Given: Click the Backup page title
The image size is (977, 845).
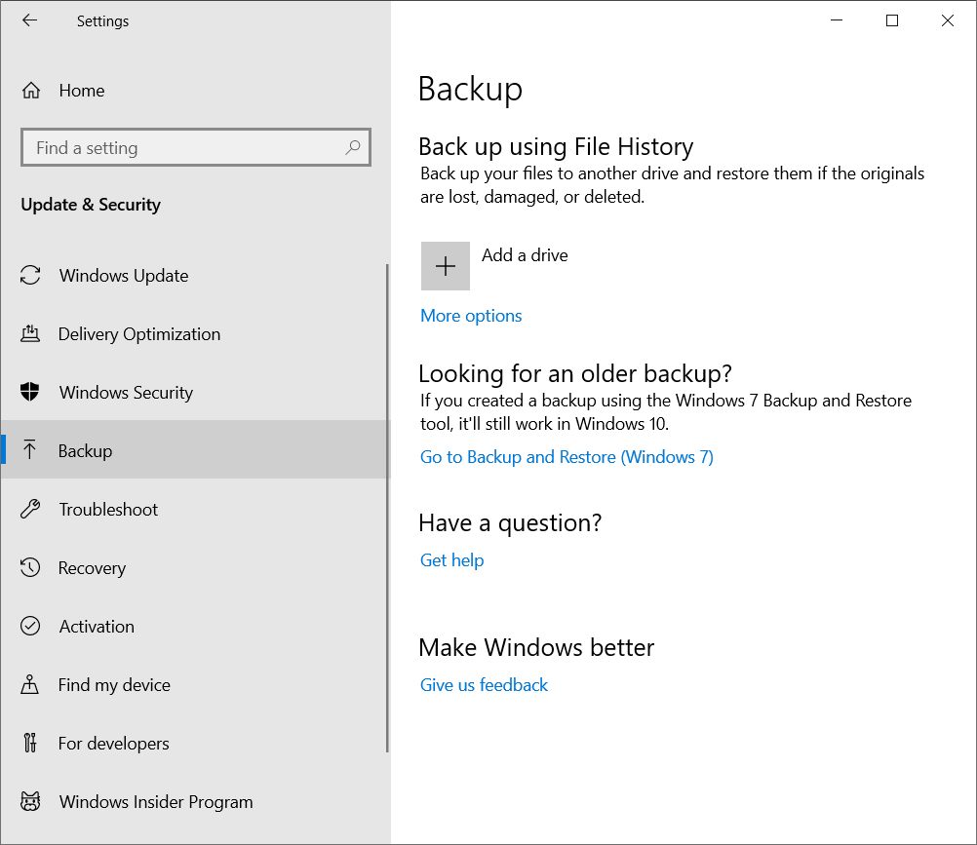Looking at the screenshot, I should 470,90.
